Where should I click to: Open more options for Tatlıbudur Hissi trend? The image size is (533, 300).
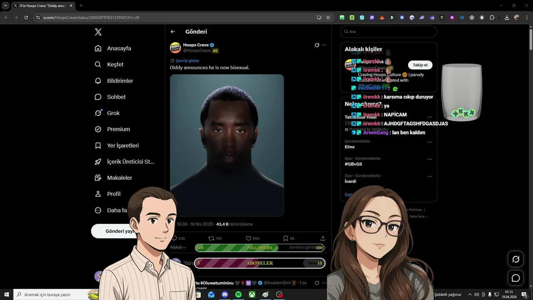click(x=430, y=117)
